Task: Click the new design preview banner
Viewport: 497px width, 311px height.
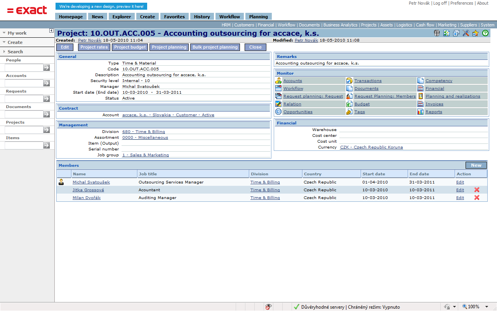Action: [101, 6]
